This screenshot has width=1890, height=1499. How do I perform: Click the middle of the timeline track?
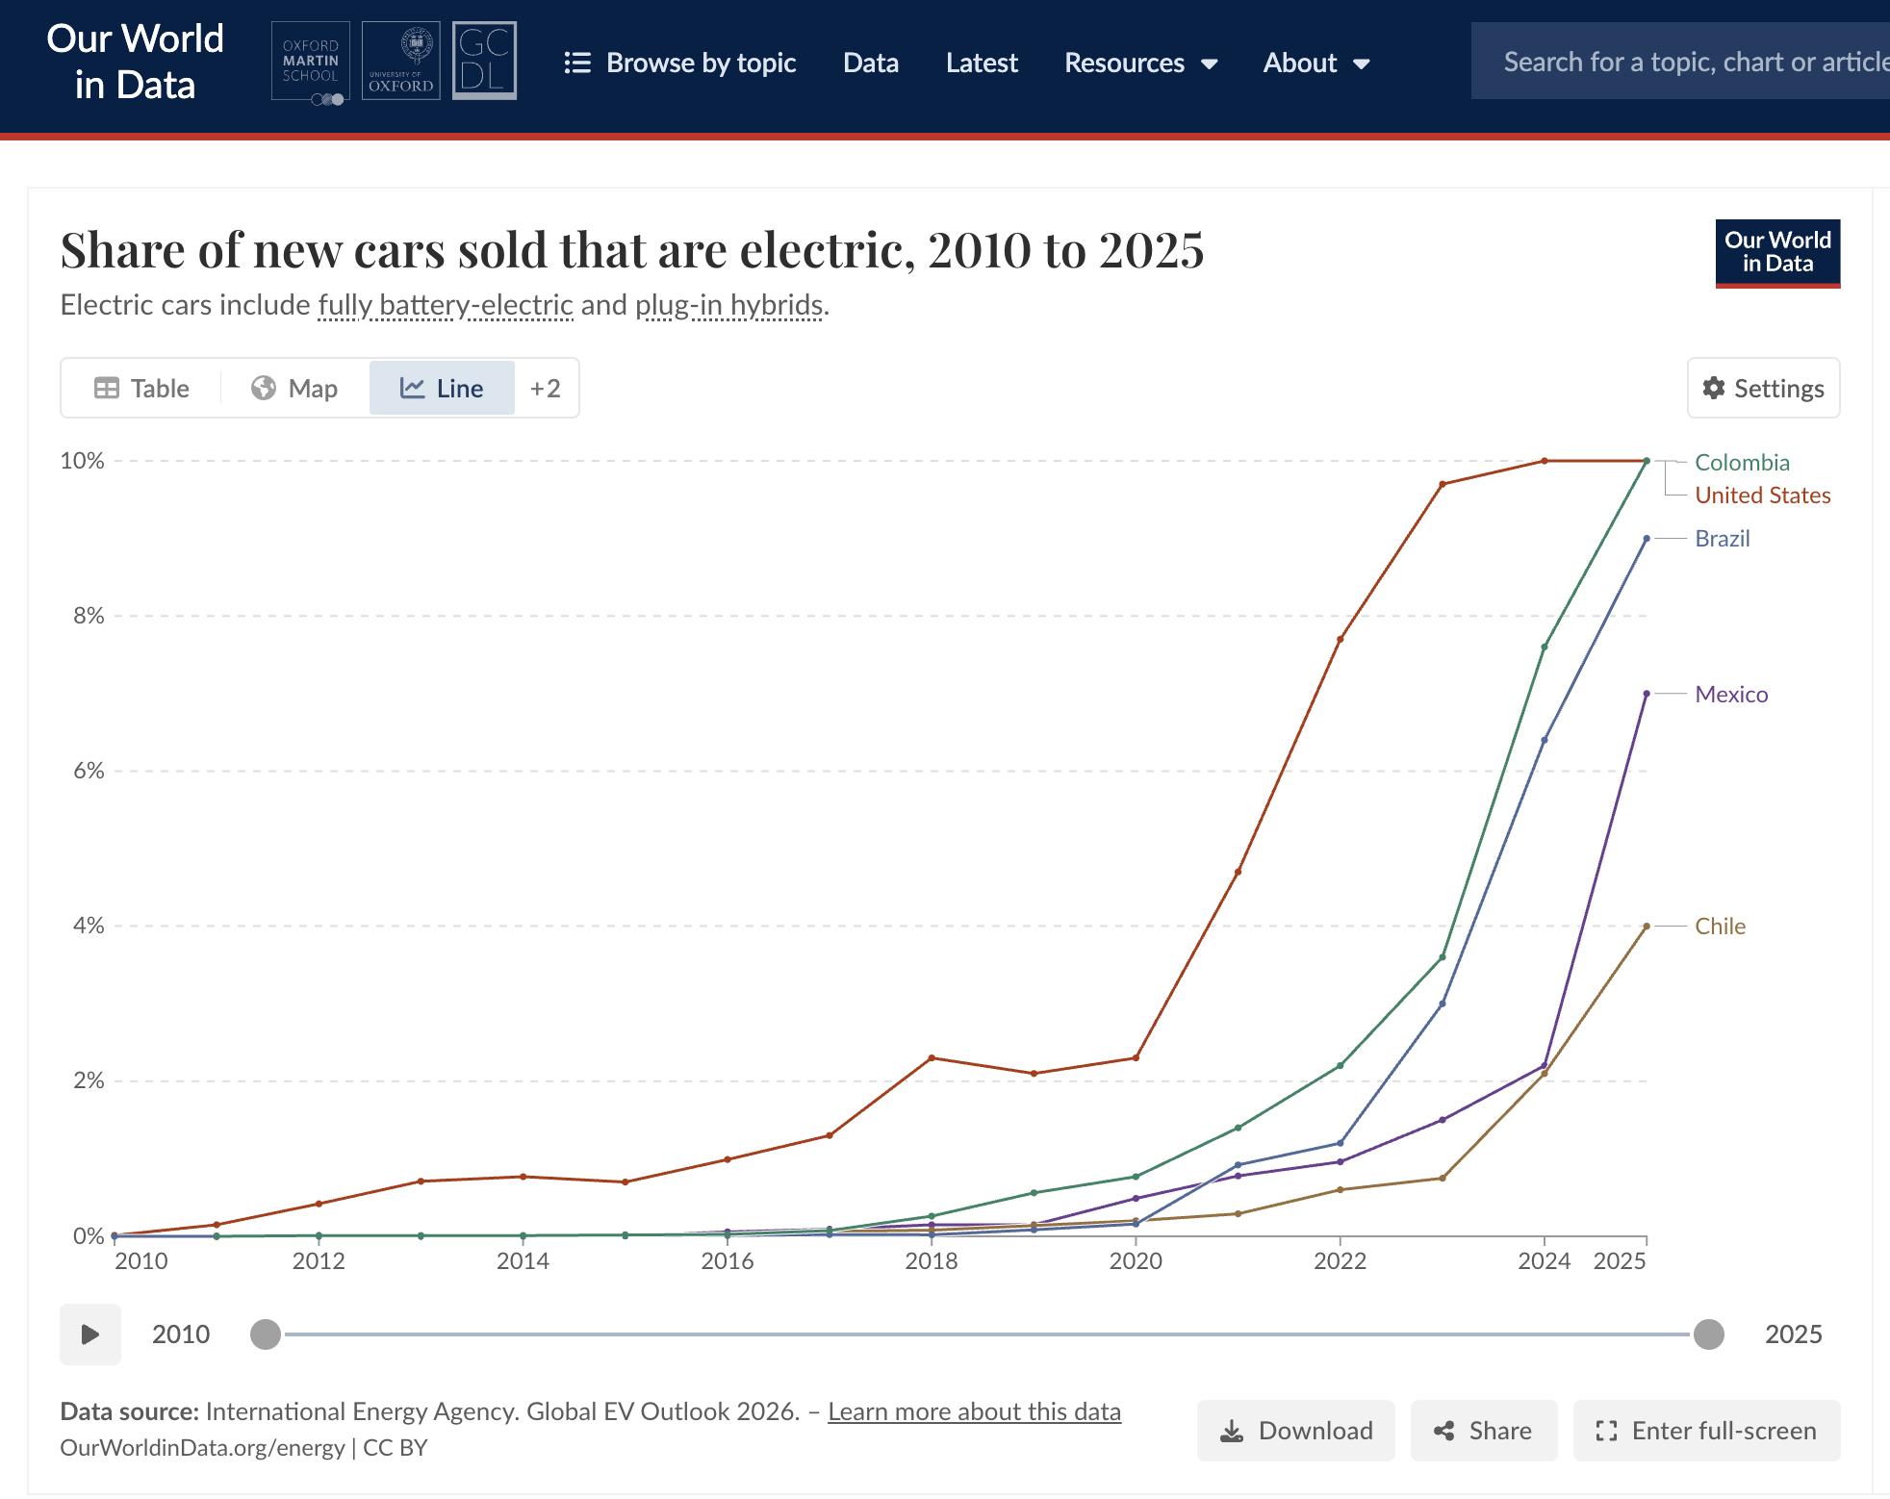click(987, 1334)
